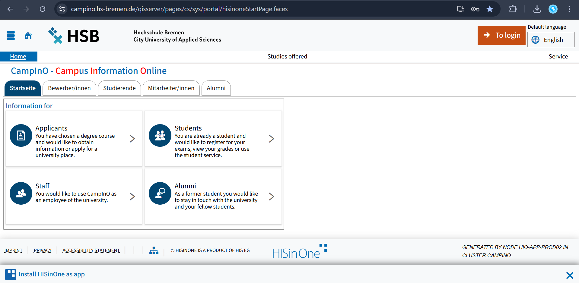
Task: Select the Studierende tab
Action: click(x=119, y=88)
